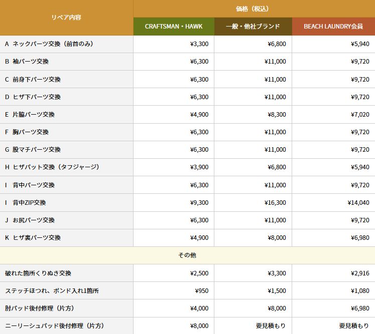Click the お尻パーツ交換 row label
The height and width of the screenshot is (334, 375).
point(34,220)
